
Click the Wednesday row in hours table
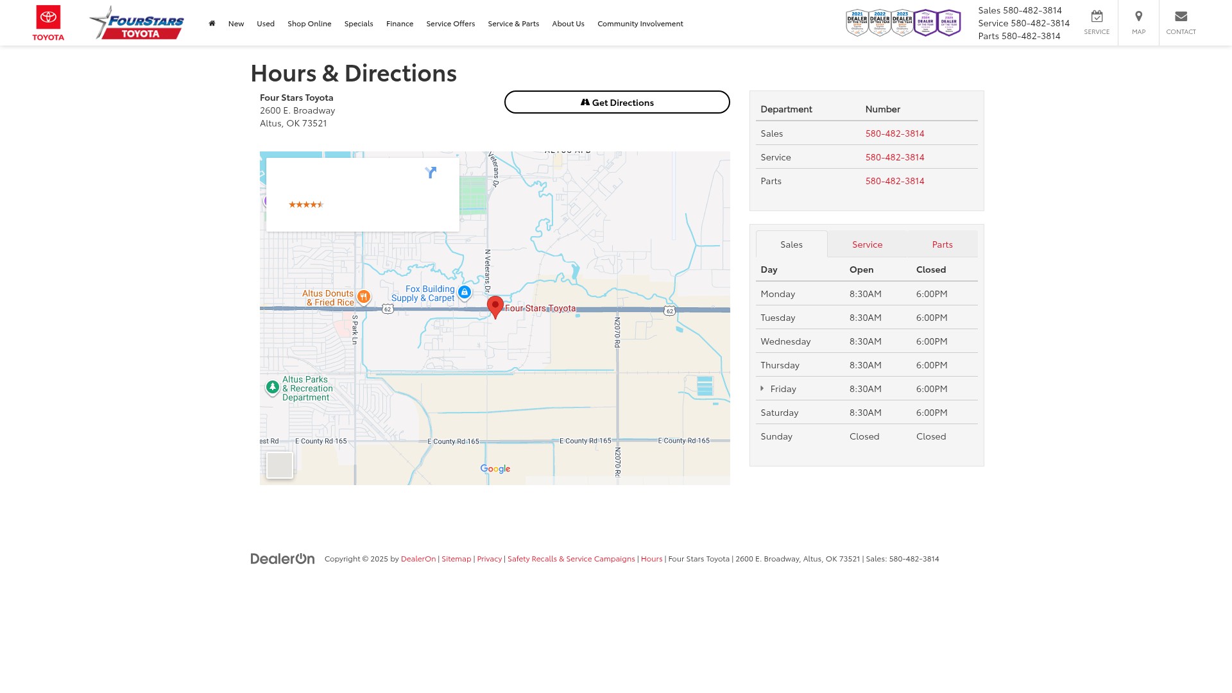tap(866, 341)
